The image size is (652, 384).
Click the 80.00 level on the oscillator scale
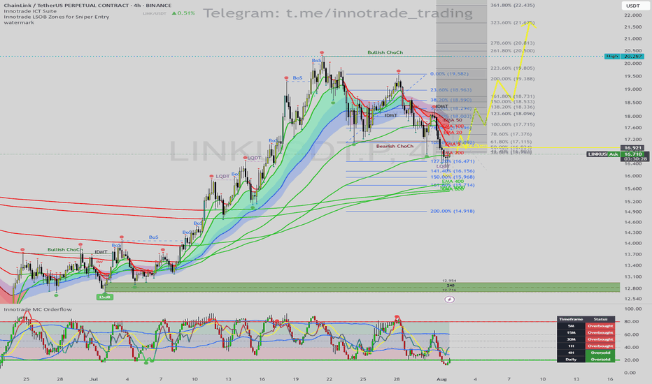point(631,322)
